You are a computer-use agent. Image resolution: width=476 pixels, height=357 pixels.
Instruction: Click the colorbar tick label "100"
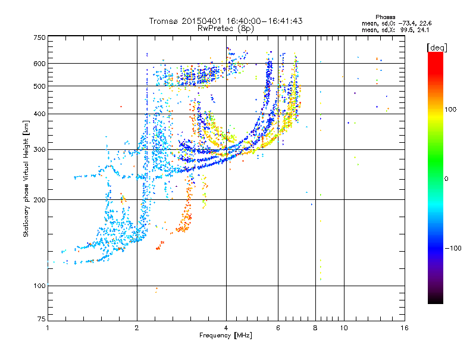[x=450, y=109]
